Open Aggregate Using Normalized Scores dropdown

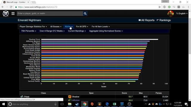pos(106,31)
